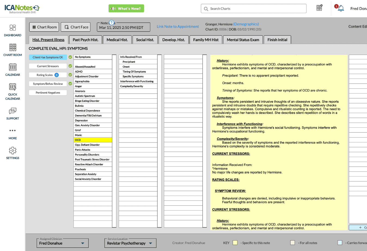
Task: Open the Calendar sidebar icon
Action: click(x=13, y=67)
